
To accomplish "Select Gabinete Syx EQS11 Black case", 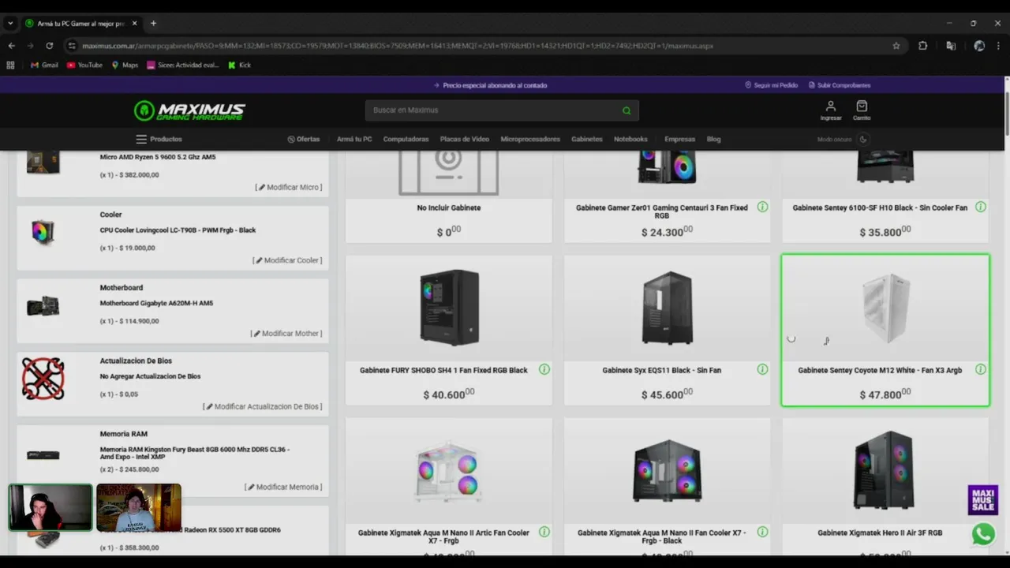I will pyautogui.click(x=667, y=331).
